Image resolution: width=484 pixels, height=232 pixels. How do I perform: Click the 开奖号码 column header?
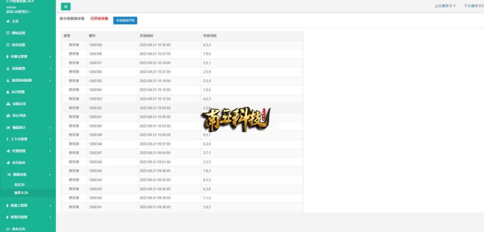(x=210, y=36)
